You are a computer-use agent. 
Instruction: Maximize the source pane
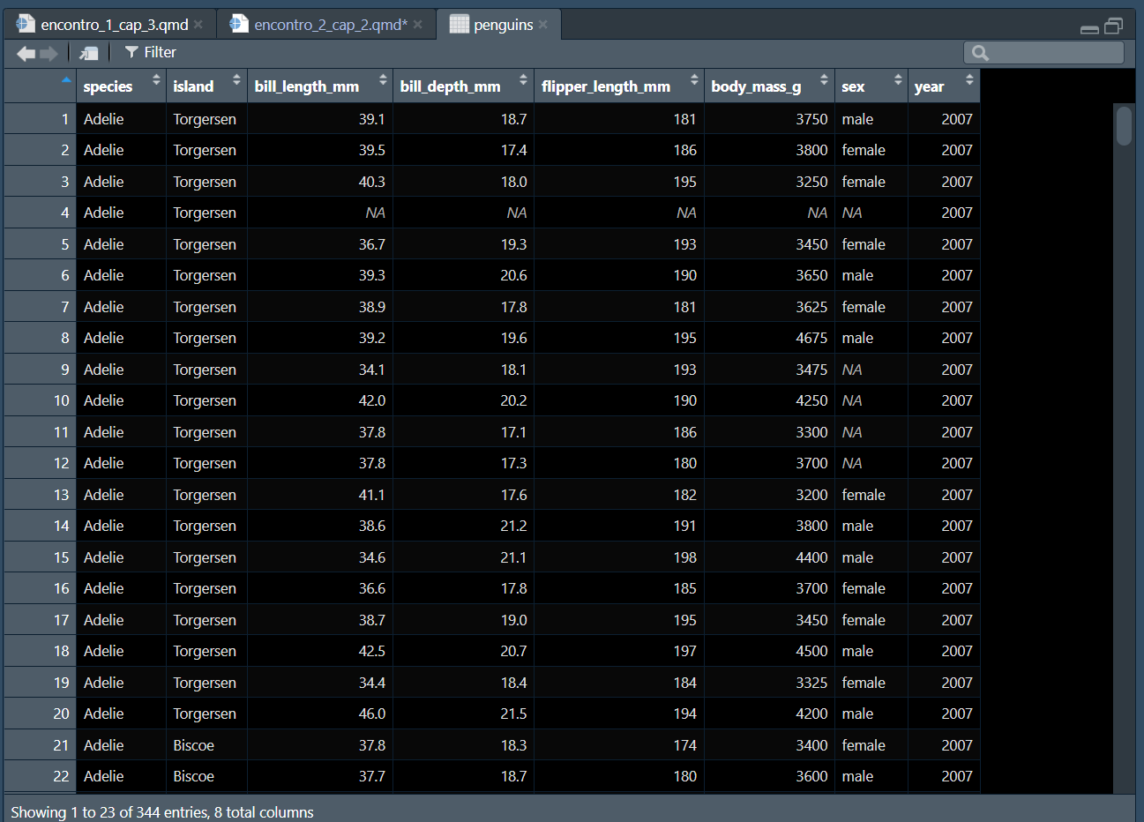(1114, 26)
